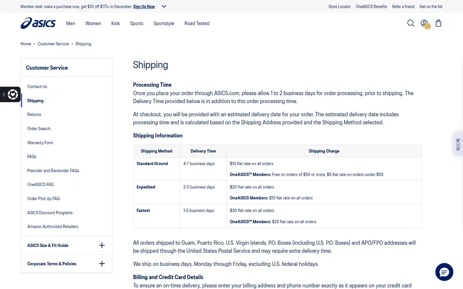
Task: Open the shopping bag icon
Action: (438, 23)
